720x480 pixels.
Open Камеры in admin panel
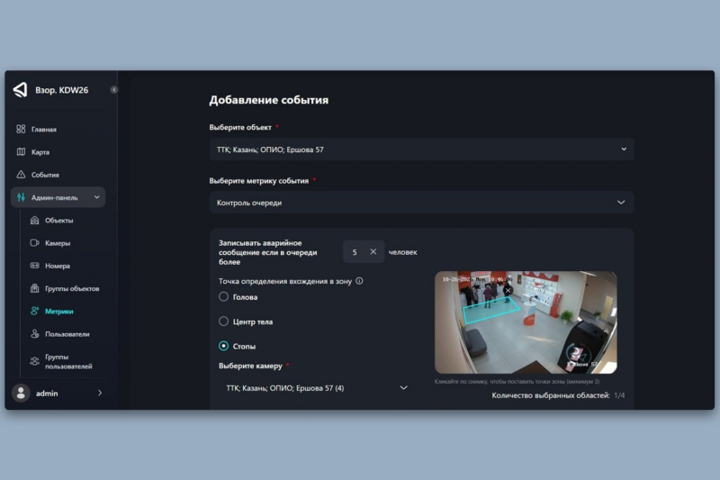[x=58, y=243]
